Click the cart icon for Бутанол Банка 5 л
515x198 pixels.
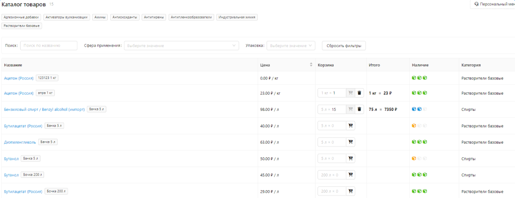(x=350, y=159)
